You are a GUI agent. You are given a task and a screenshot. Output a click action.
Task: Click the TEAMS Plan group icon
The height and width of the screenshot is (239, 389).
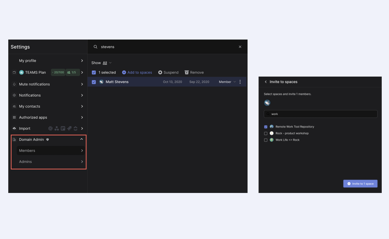coord(22,72)
